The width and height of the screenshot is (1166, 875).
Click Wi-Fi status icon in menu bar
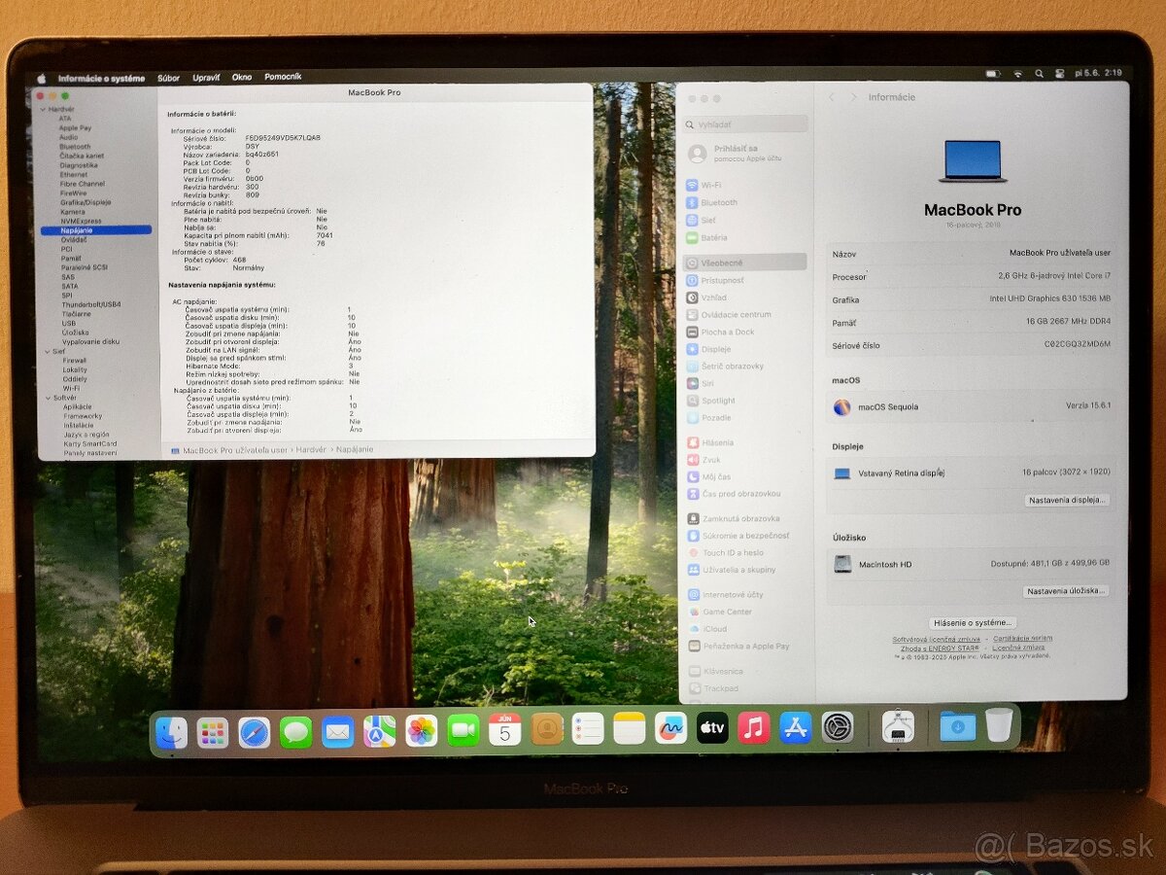pos(1017,73)
